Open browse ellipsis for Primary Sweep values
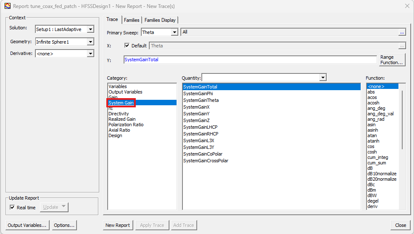Viewport: 414px width, 234px height. point(402,32)
